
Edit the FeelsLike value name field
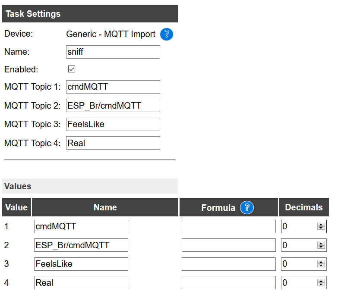(81, 264)
